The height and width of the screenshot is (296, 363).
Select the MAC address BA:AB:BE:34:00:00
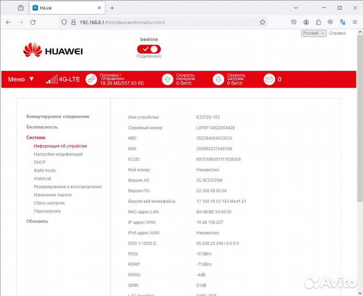[214, 212]
